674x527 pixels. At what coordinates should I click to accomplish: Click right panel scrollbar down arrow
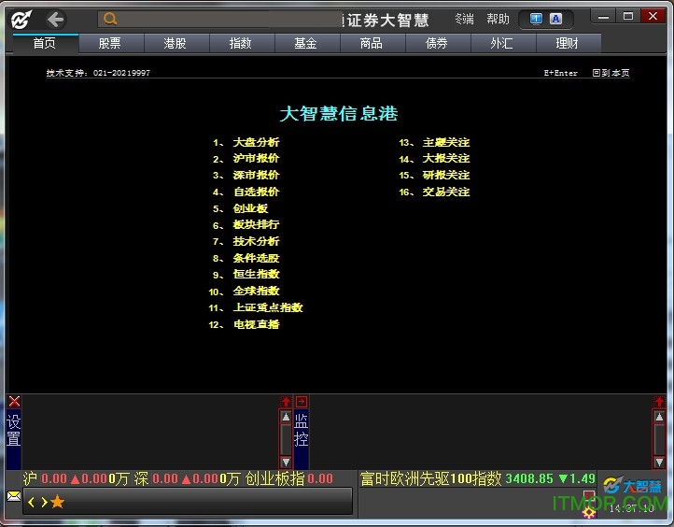click(x=659, y=462)
